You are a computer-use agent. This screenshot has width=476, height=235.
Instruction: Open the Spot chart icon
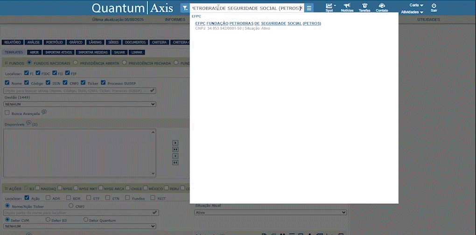(329, 6)
